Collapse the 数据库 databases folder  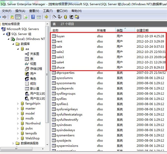pyautogui.click(x=13, y=44)
